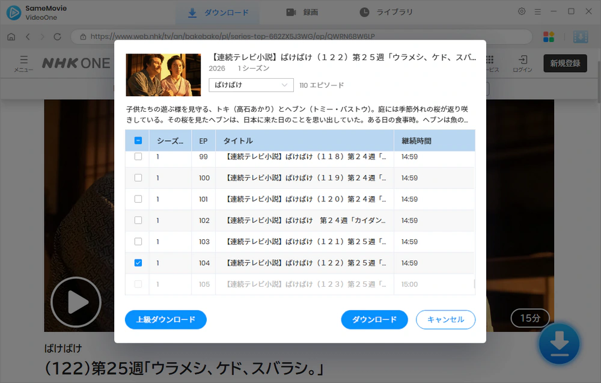Go to browser home page
This screenshot has height=383, width=601.
point(11,37)
